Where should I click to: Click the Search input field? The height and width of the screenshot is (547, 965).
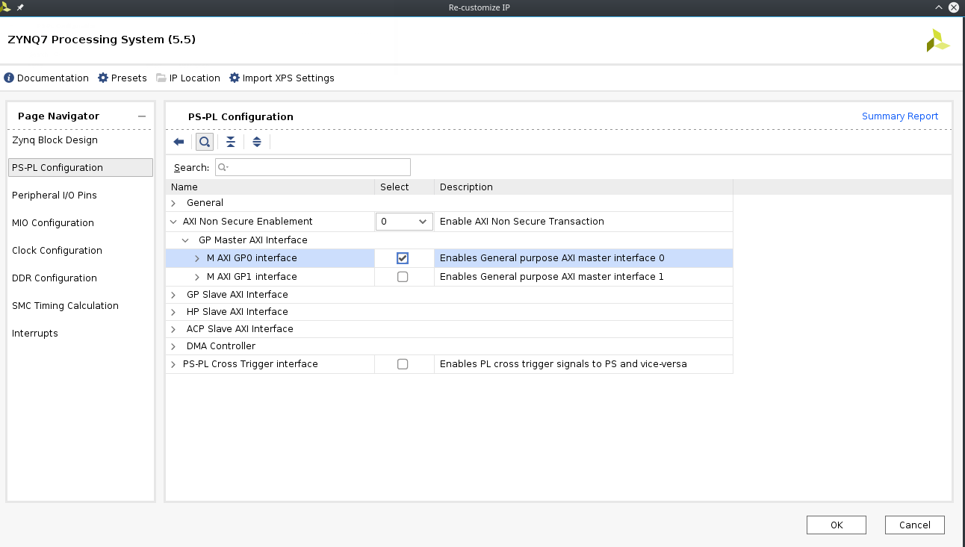click(313, 167)
